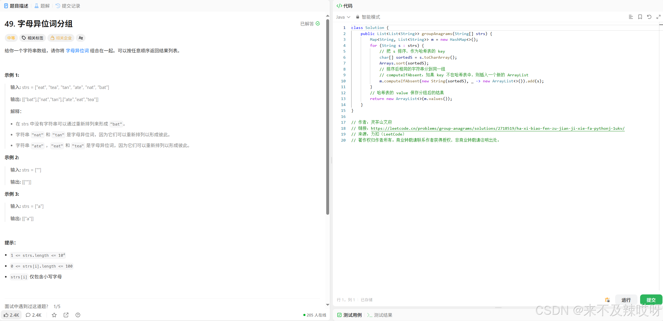
Task: Click the debugger bug icon
Action: coord(607,300)
